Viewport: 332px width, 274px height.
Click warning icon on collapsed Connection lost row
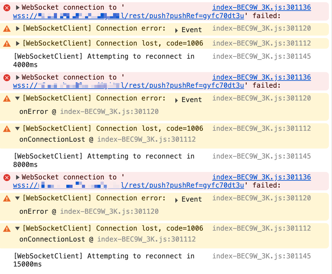click(7, 43)
